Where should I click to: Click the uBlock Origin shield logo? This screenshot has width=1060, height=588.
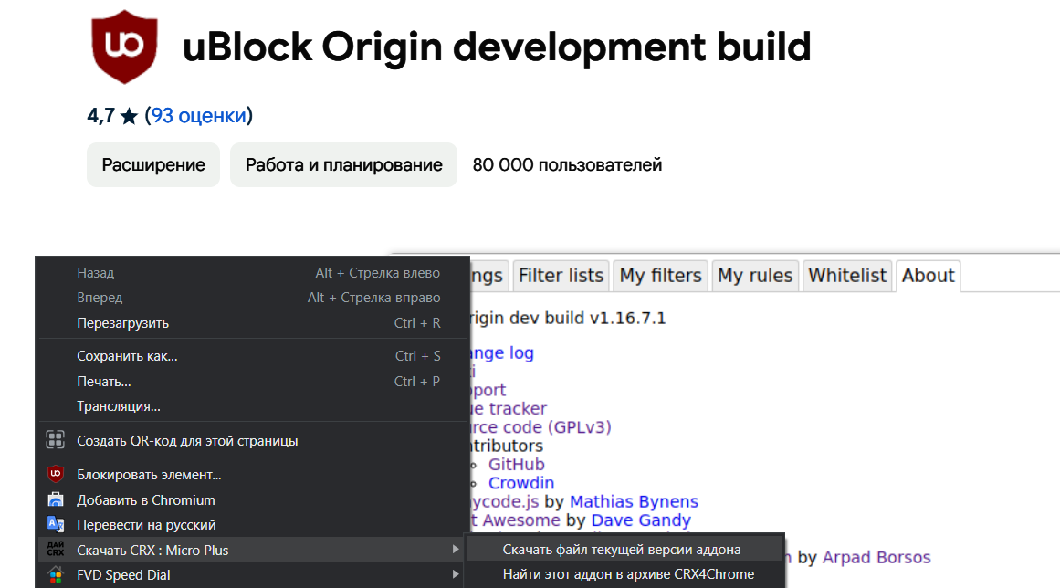click(124, 47)
